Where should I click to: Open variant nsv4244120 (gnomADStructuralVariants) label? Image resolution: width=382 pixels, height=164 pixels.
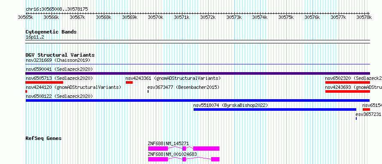tap(73, 87)
